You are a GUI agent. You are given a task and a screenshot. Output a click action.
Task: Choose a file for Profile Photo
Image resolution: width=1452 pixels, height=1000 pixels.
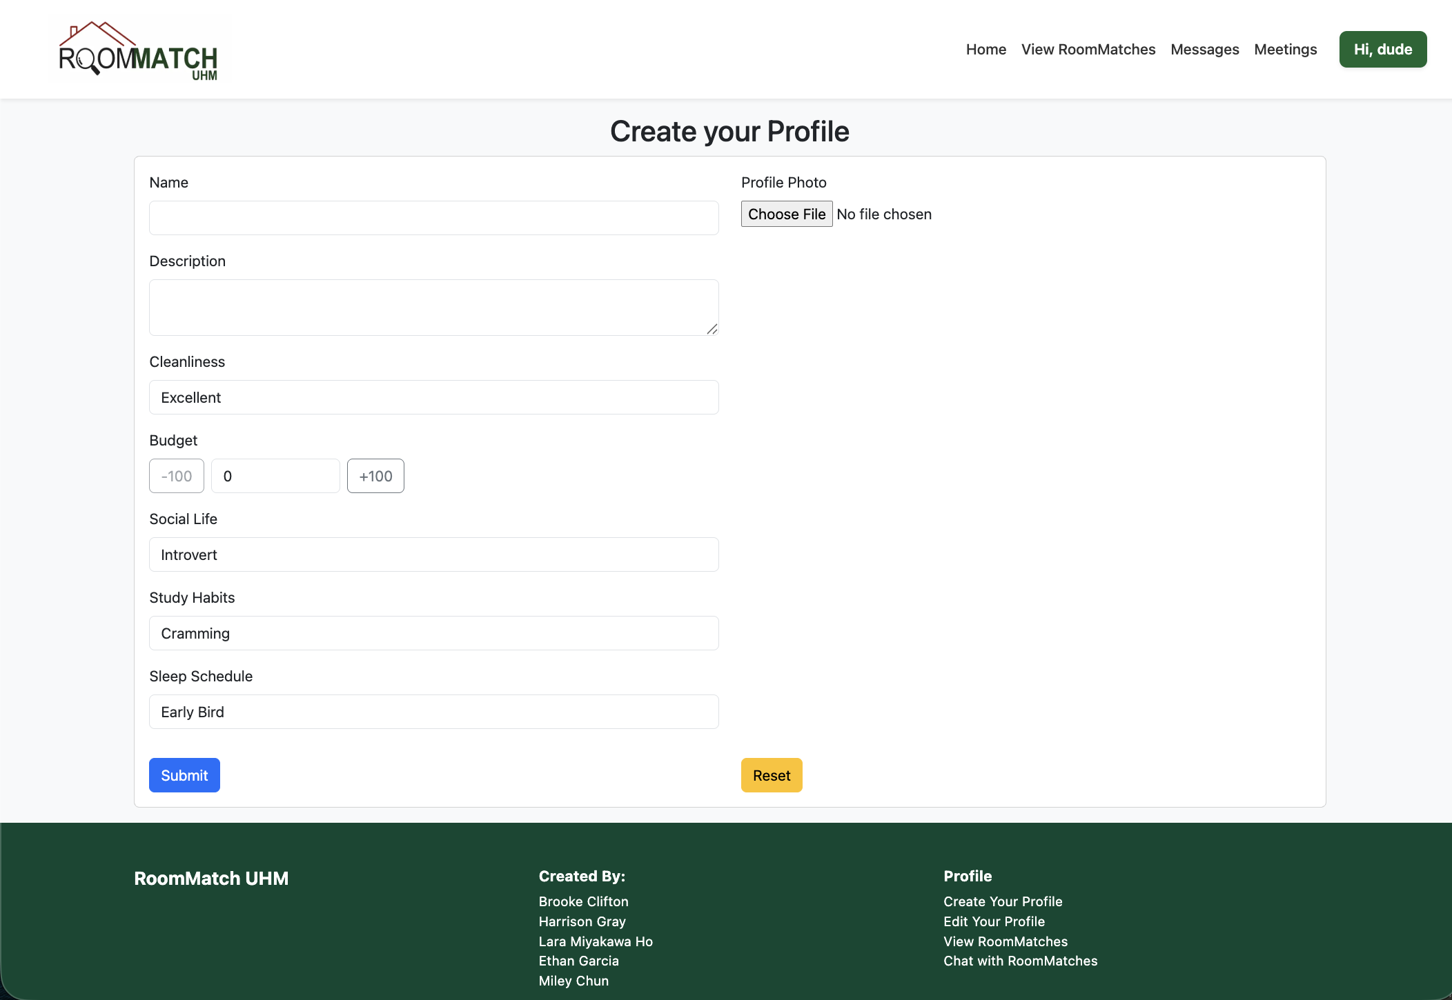pos(786,214)
